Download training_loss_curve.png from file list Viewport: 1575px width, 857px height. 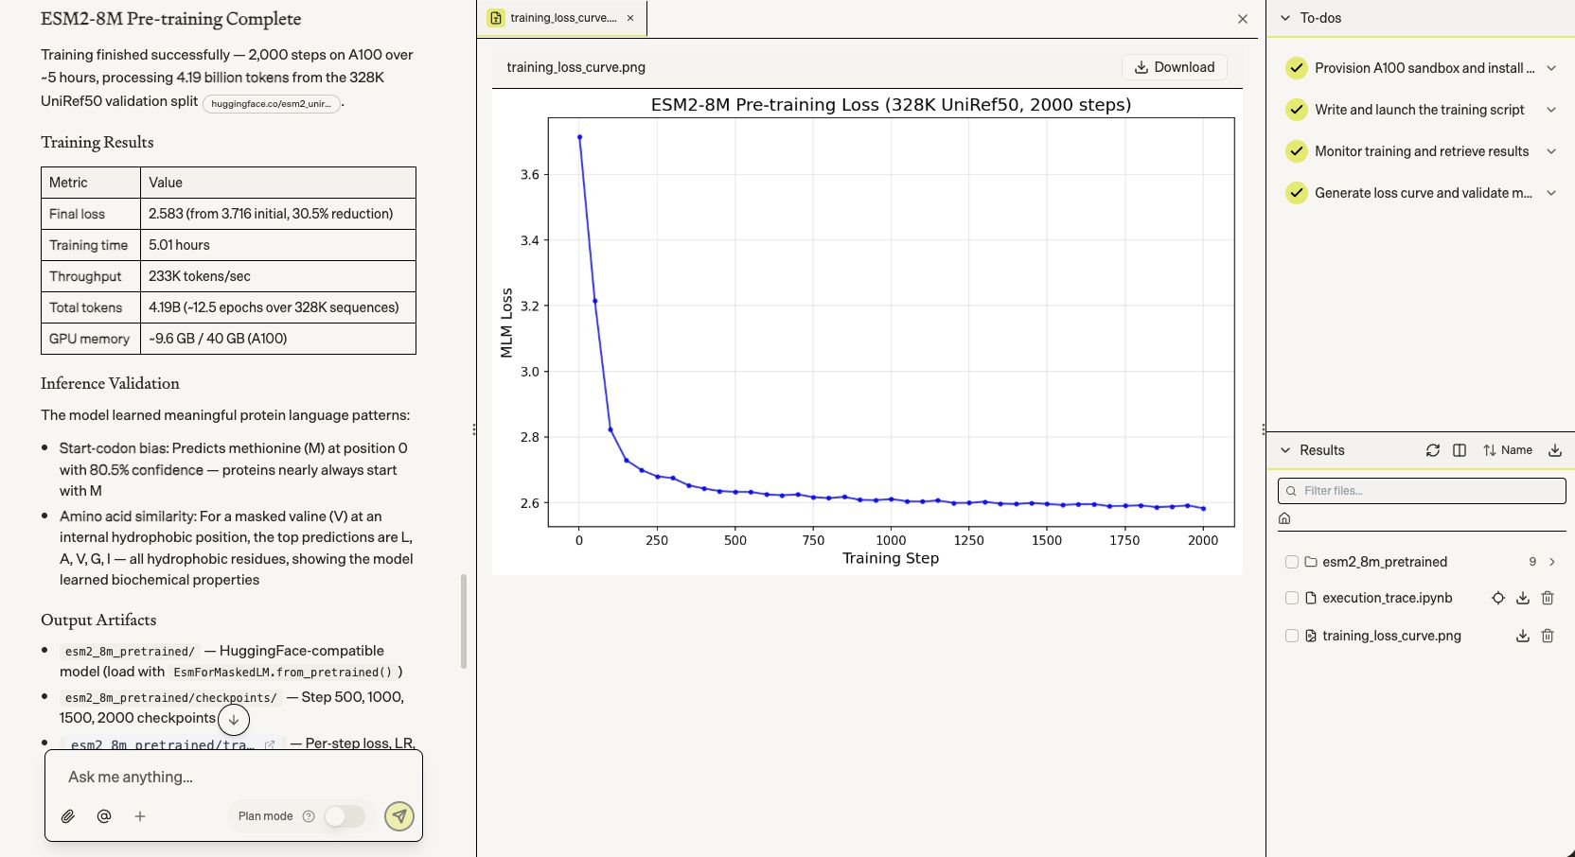pos(1523,636)
